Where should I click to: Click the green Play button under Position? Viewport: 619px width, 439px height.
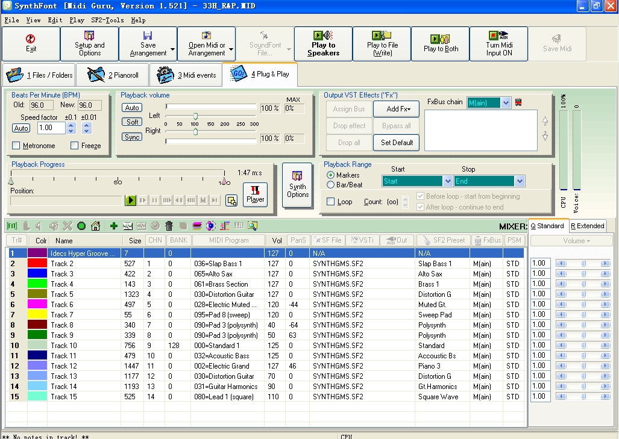pos(131,201)
